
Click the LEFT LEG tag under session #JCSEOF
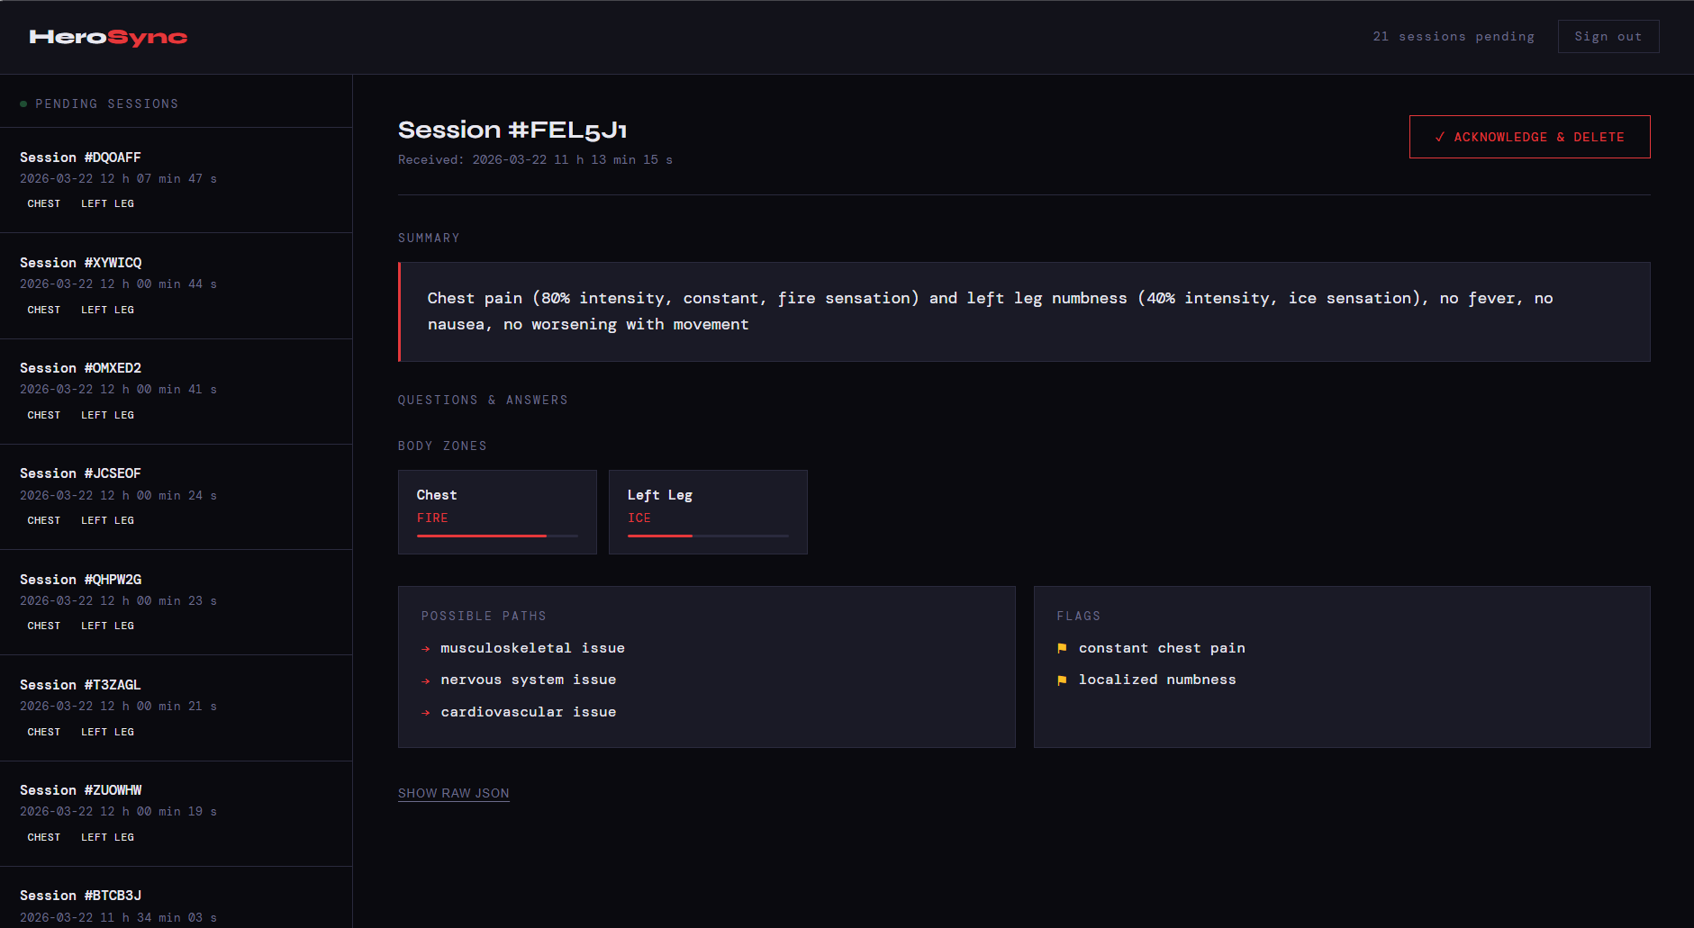click(x=107, y=520)
